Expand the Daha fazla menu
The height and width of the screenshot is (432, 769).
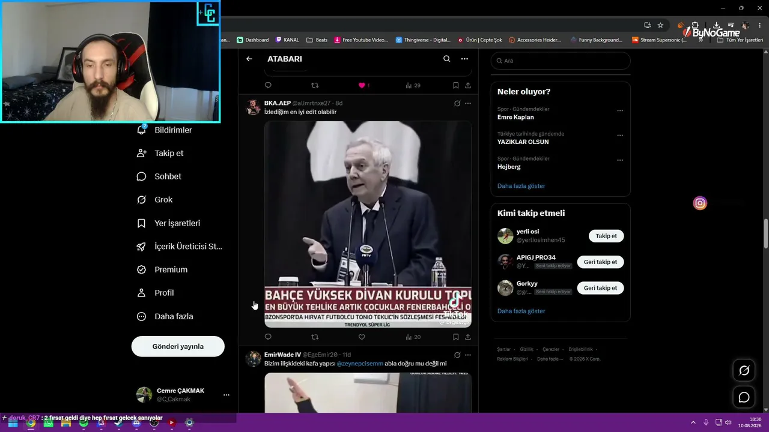click(x=165, y=316)
